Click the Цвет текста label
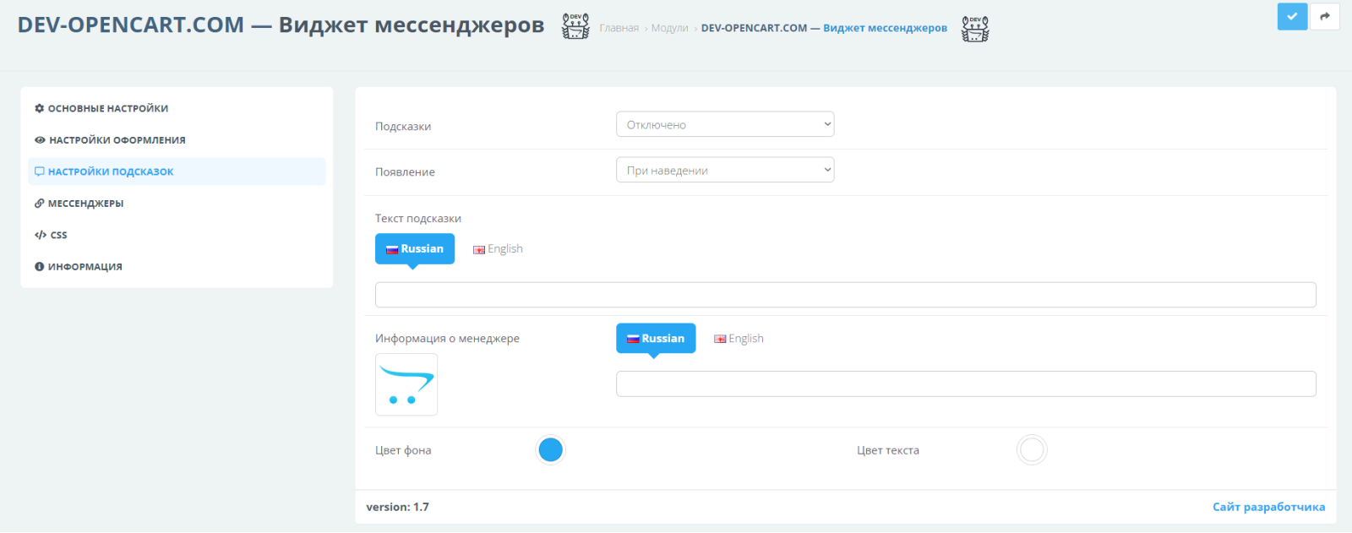Image resolution: width=1352 pixels, height=533 pixels. [888, 450]
